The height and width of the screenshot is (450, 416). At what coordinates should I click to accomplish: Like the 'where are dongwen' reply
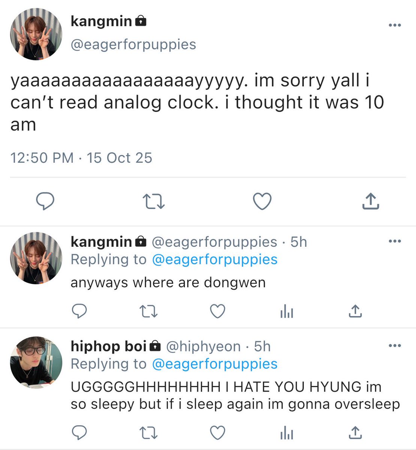(x=218, y=312)
